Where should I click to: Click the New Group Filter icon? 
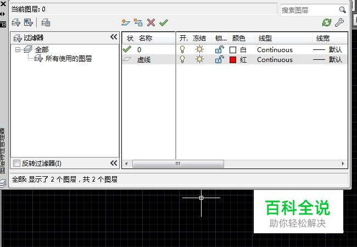click(29, 23)
